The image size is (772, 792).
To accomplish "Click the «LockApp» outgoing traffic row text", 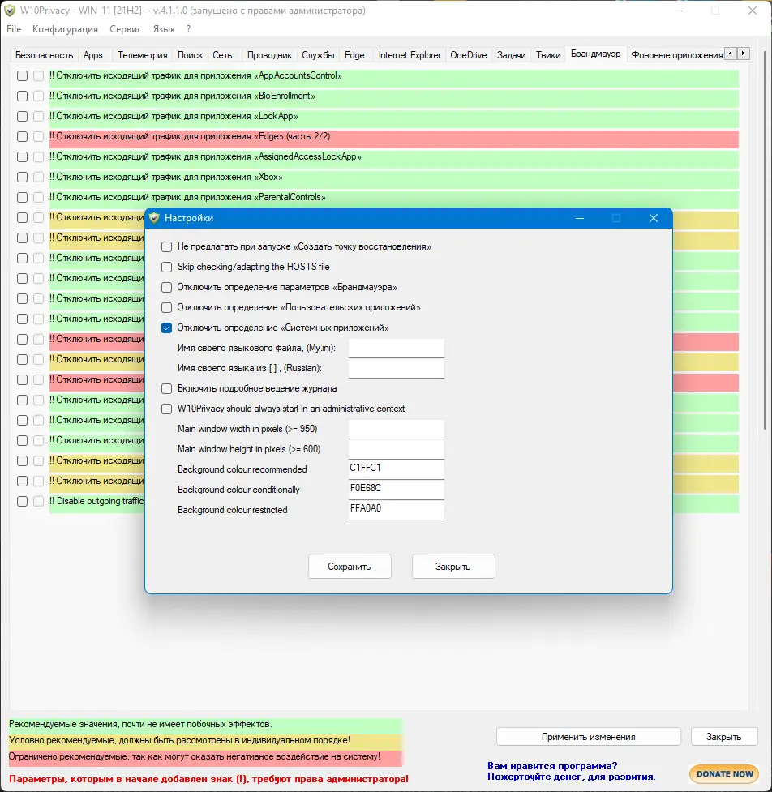I will pos(174,116).
